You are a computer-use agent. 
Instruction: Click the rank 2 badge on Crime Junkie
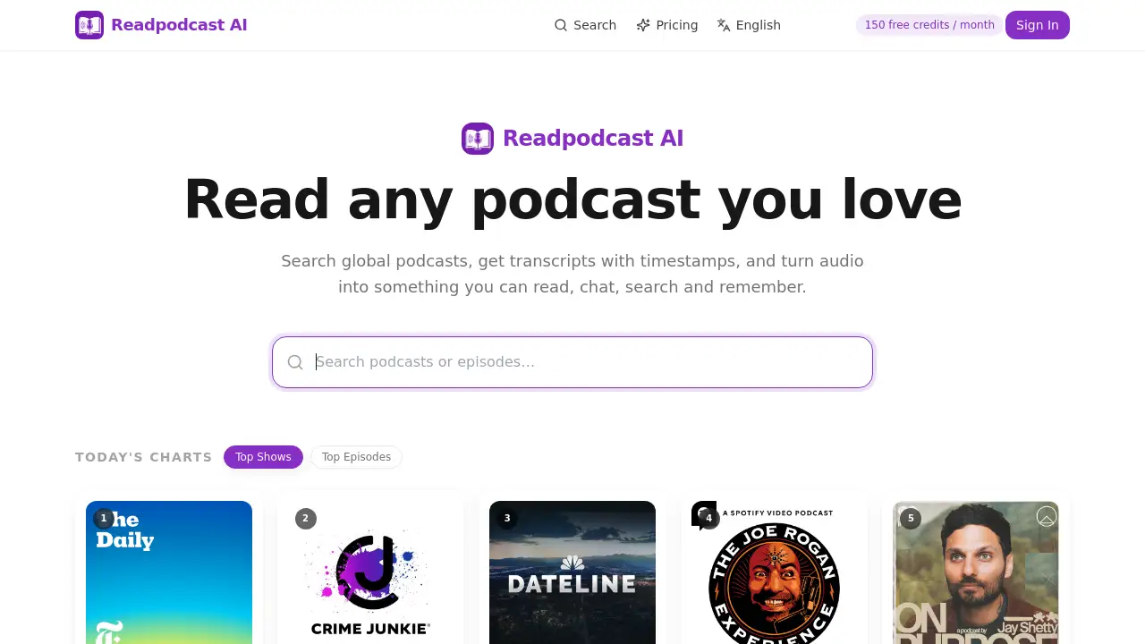[x=306, y=519]
